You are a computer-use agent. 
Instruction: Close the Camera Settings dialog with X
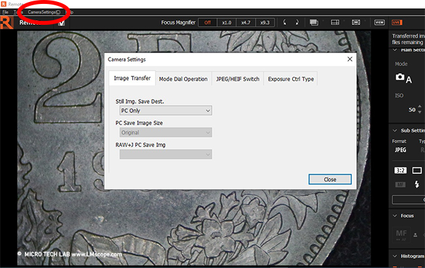(x=350, y=59)
